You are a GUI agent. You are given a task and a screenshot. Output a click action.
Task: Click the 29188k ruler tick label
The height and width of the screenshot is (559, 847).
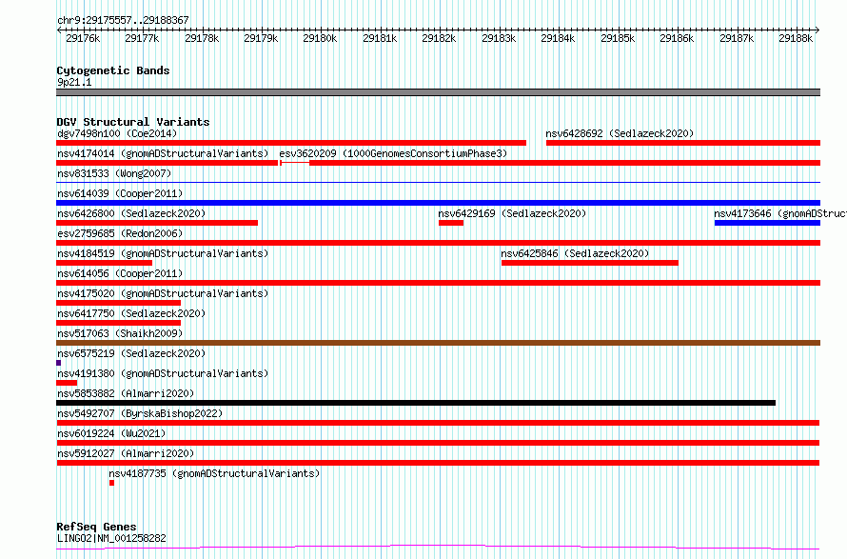796,38
